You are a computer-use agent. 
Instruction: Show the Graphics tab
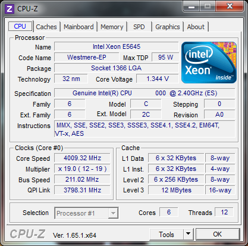pos(168,27)
